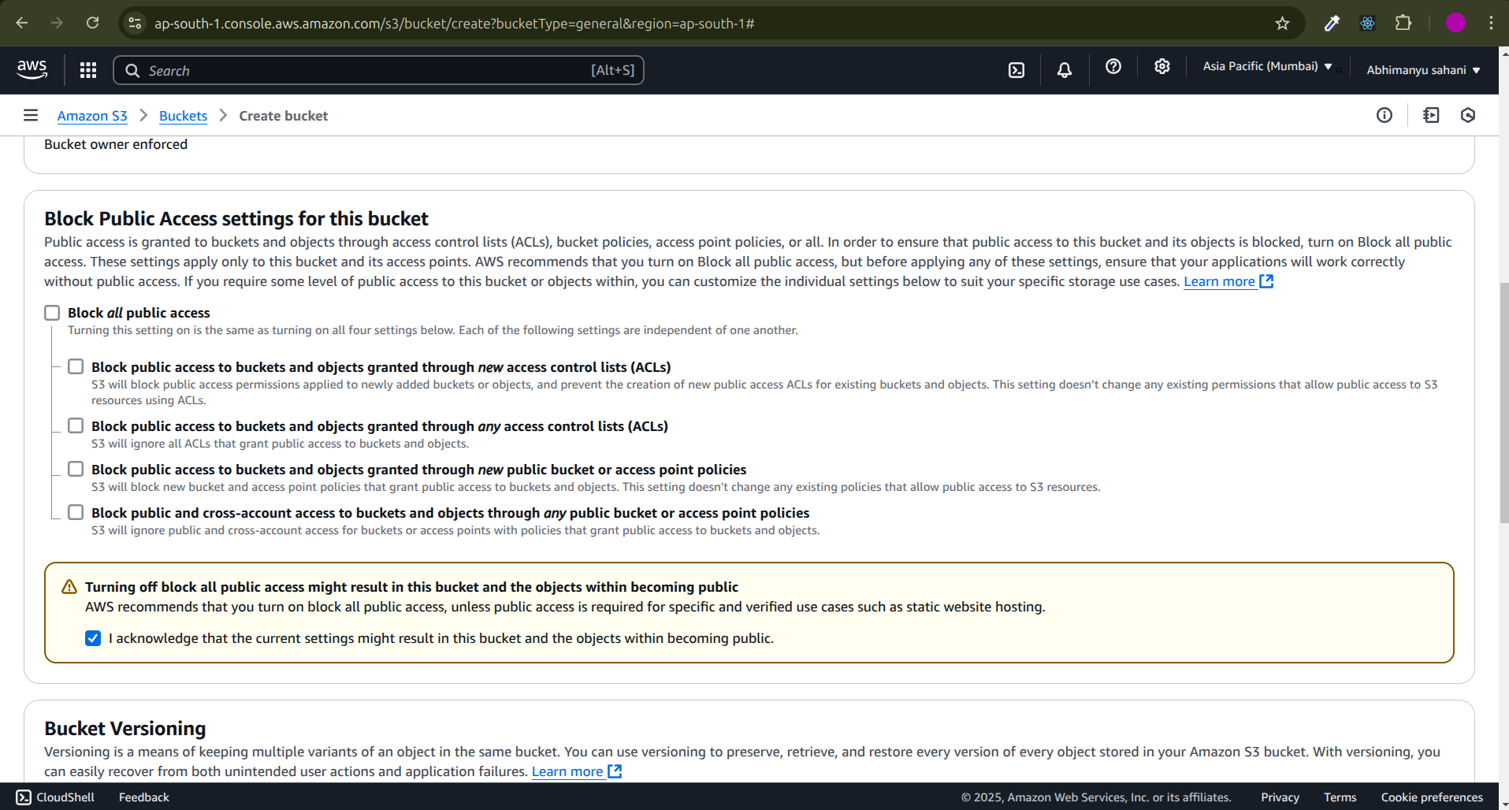Open Learn more link under Bucket Versioning
Viewport: 1509px width, 810px height.
(567, 771)
